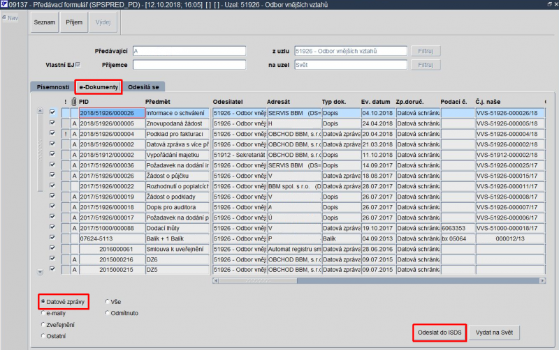Screen dimensions: 559x350
Task: Select the e-maily radio button
Action: click(x=43, y=313)
